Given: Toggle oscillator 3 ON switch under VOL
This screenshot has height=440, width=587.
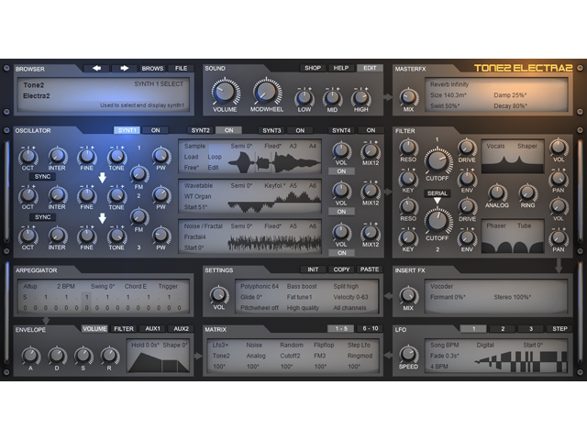Looking at the screenshot, I should point(341,253).
